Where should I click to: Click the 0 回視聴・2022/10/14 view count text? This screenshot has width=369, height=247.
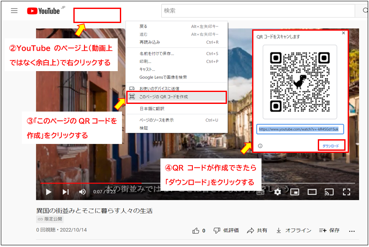pos(61,230)
